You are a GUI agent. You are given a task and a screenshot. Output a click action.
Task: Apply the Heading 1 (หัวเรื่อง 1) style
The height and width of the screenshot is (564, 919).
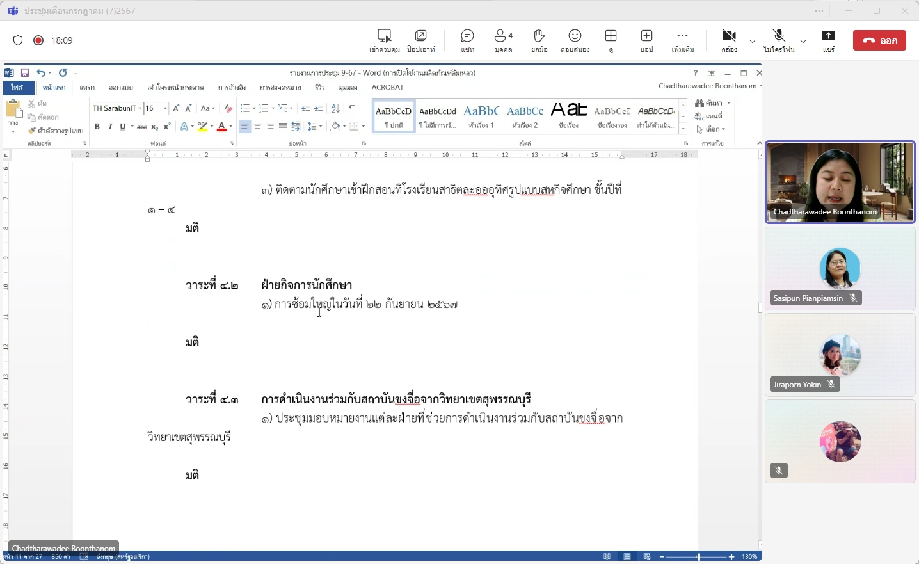481,116
